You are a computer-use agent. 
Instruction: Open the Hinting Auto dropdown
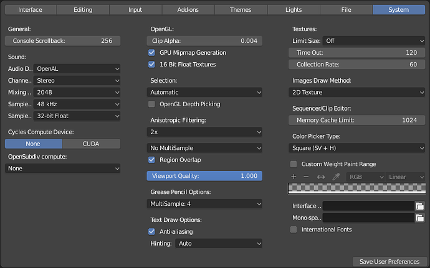click(219, 243)
